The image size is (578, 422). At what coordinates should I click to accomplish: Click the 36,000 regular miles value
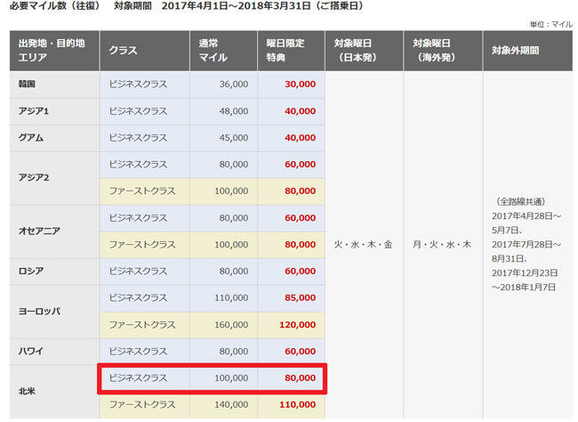click(x=233, y=85)
